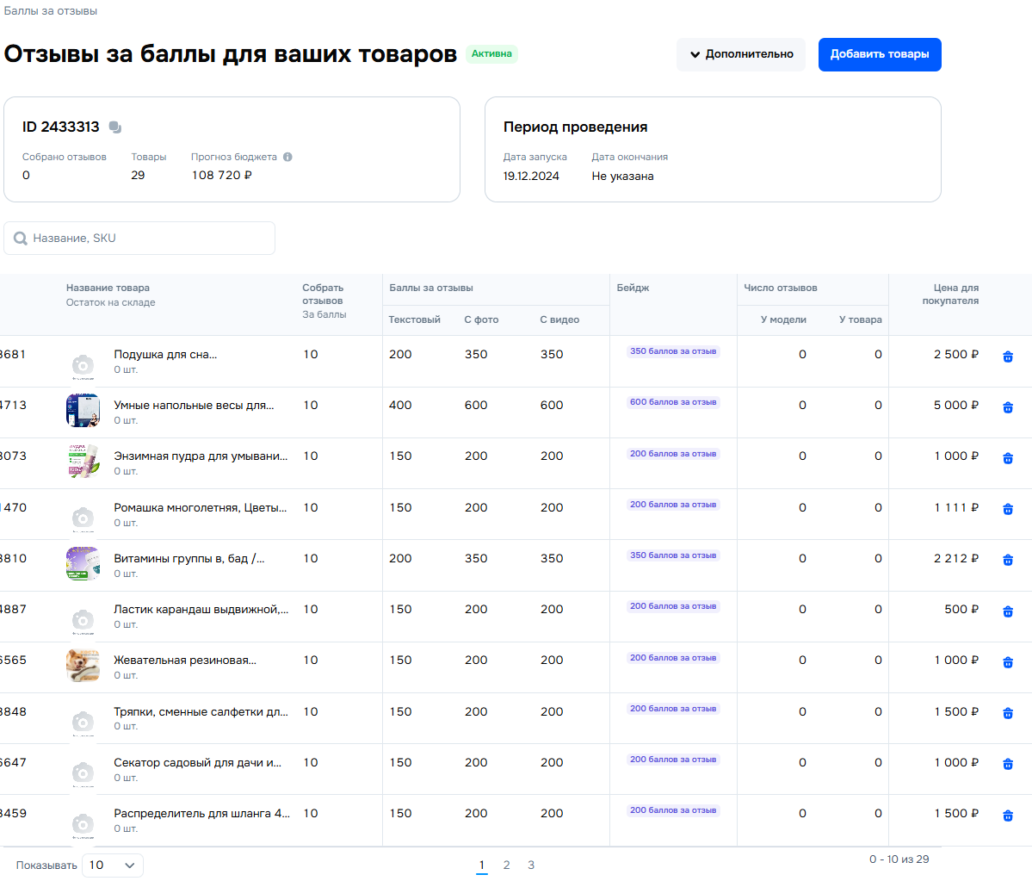This screenshot has height=881, width=1032.
Task: Click Бейдж column header
Action: [633, 288]
